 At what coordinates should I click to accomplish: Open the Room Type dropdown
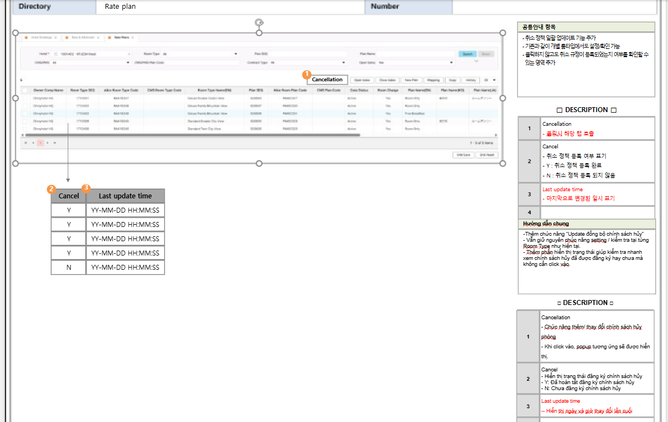click(x=236, y=54)
